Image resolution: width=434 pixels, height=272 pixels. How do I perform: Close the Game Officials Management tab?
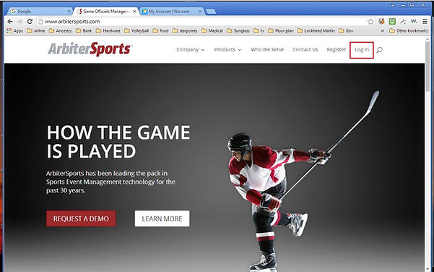134,12
